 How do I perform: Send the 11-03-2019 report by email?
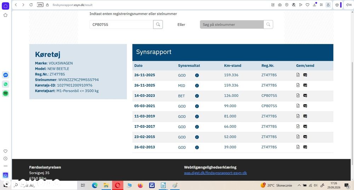(x=305, y=116)
